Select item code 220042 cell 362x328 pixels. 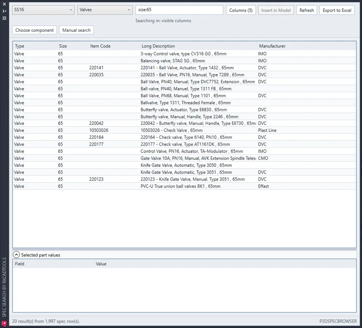coord(96,123)
